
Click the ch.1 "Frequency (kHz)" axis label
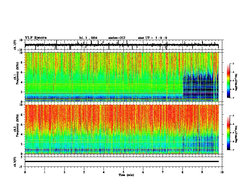(17, 73)
